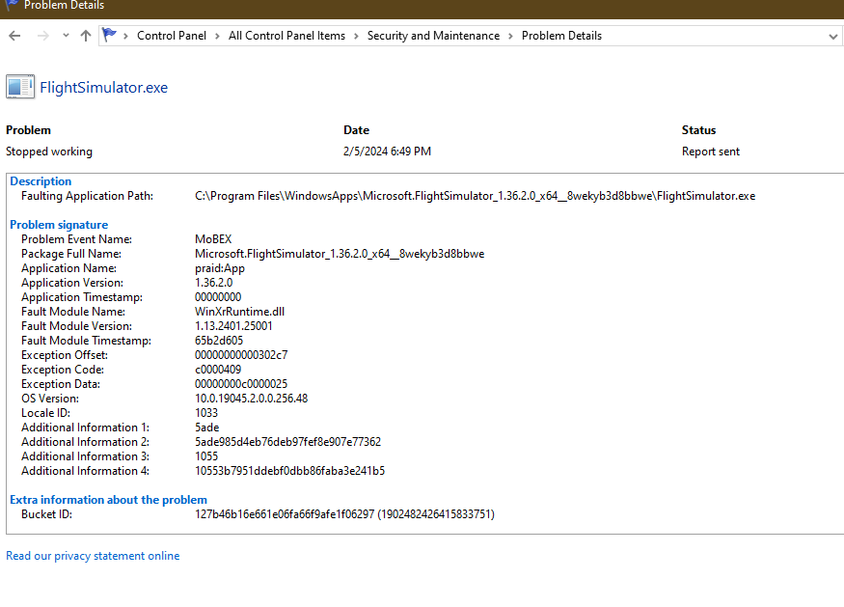Select the 'praid:App' application name

click(220, 268)
